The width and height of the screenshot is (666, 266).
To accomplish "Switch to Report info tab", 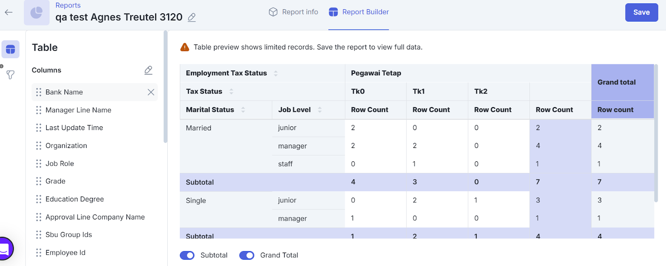I will click(x=293, y=12).
